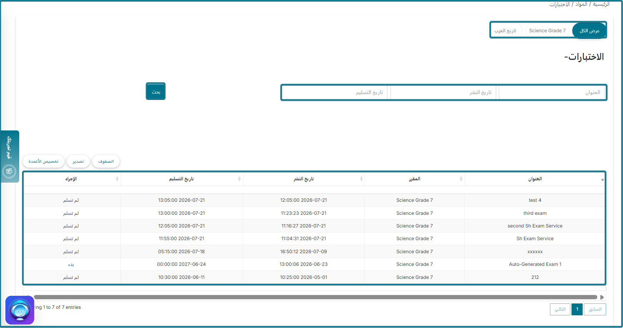The height and width of the screenshot is (328, 623).
Task: Click Auto-Generated Exam 1 title
Action: 535,264
